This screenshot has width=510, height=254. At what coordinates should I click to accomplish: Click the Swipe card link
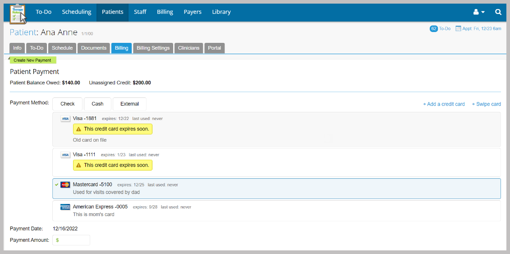coord(486,104)
